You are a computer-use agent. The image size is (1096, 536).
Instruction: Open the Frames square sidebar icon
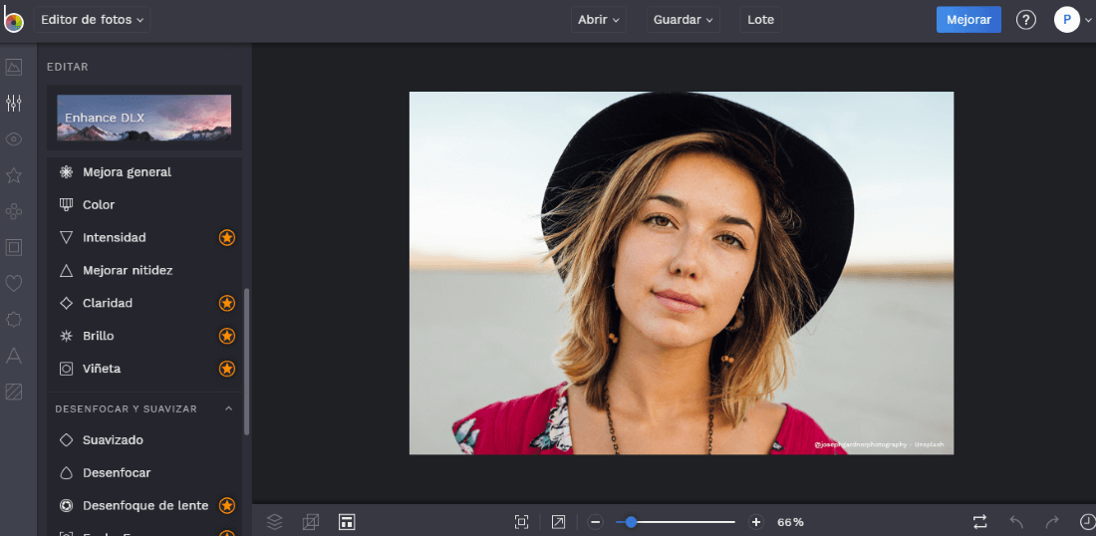(x=14, y=247)
